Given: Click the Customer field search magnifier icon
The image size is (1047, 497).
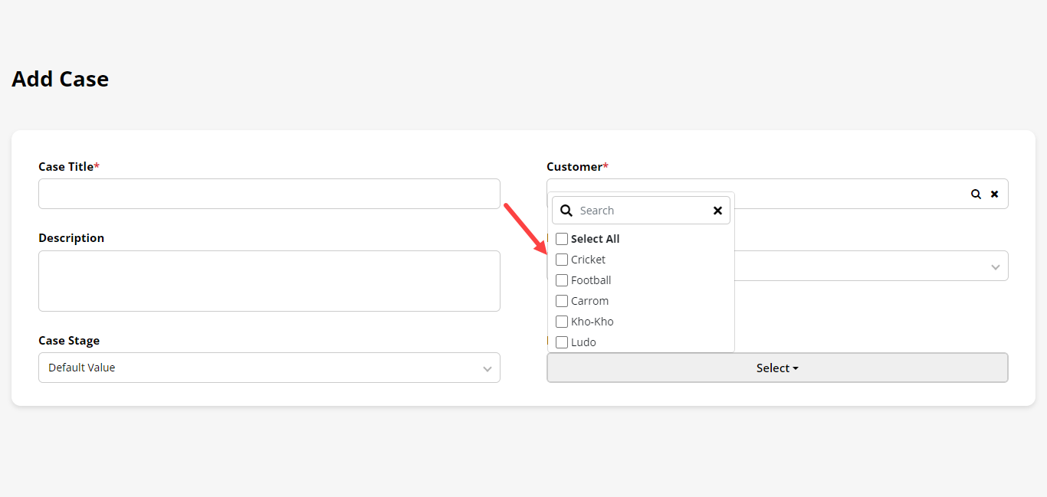Looking at the screenshot, I should (976, 195).
